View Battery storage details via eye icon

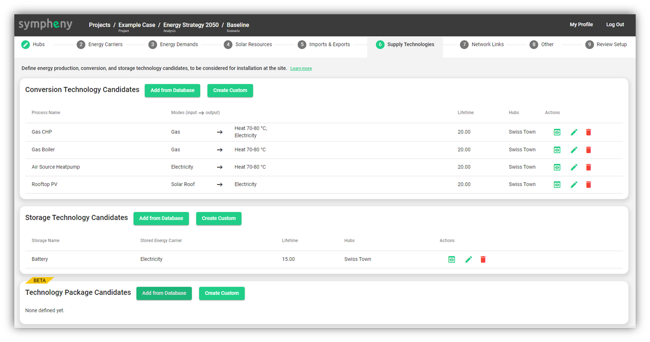[x=452, y=259]
